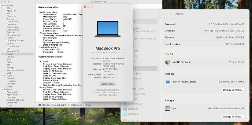Select Developer under Software
The width and height of the screenshot is (252, 125).
click(x=11, y=97)
